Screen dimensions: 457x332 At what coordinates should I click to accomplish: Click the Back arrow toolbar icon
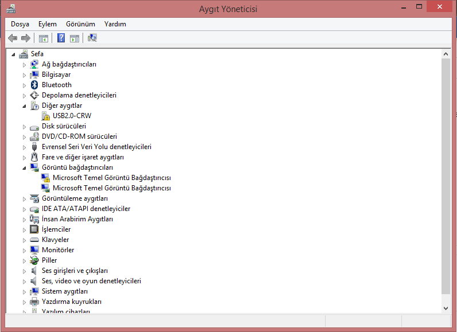[x=13, y=38]
